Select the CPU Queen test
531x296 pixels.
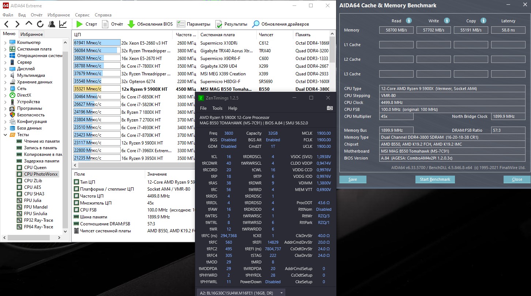pyautogui.click(x=35, y=168)
